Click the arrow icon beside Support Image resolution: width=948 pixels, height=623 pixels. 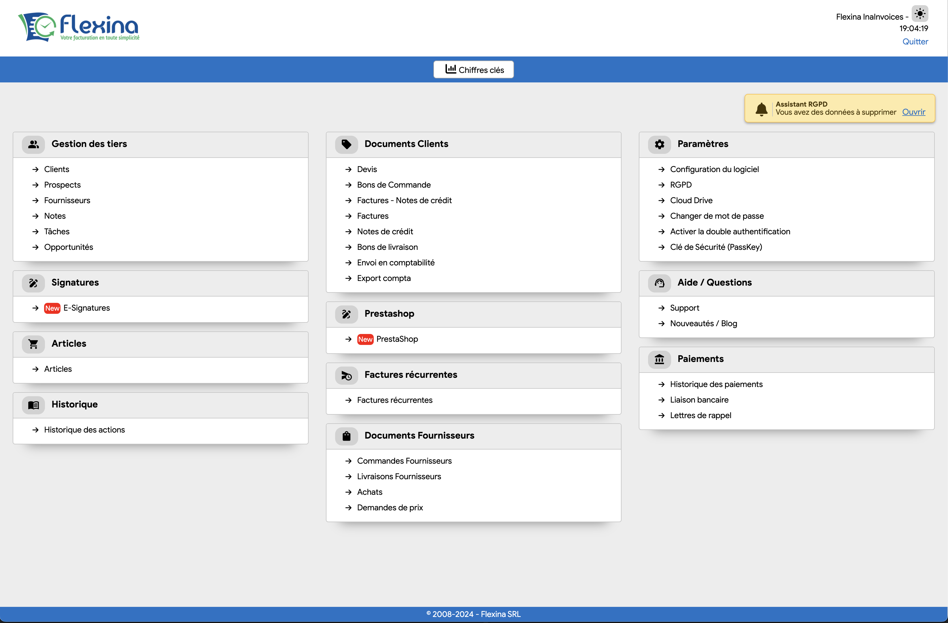pyautogui.click(x=662, y=308)
